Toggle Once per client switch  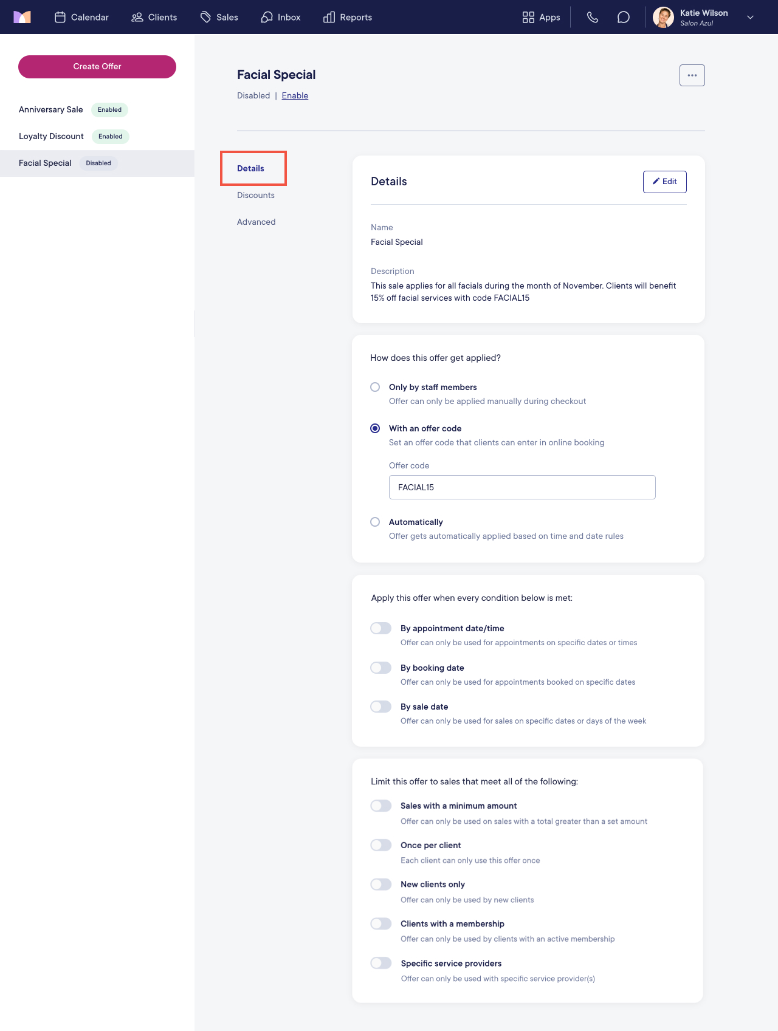coord(381,845)
